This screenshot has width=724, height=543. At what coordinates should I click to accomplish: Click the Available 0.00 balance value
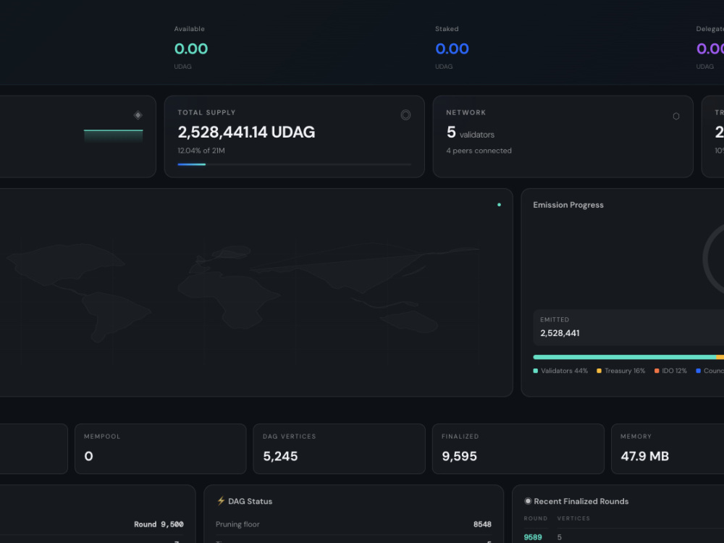tap(190, 49)
